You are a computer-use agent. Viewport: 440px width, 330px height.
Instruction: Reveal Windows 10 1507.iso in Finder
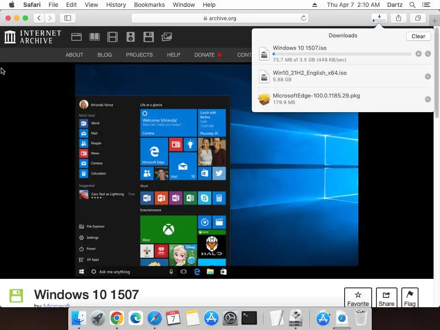(x=428, y=54)
